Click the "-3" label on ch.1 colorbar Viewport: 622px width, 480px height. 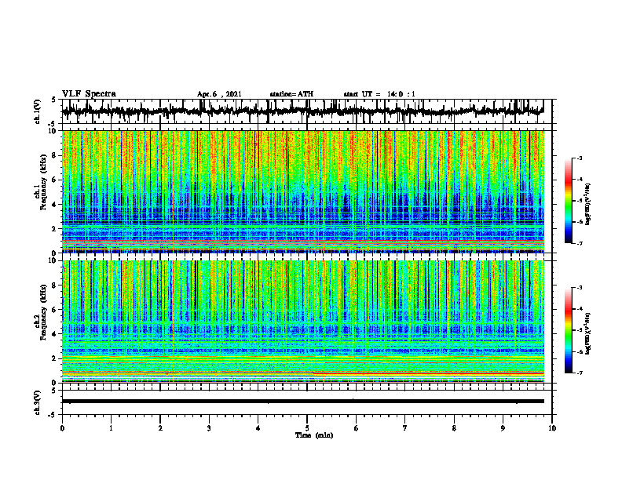[580, 158]
